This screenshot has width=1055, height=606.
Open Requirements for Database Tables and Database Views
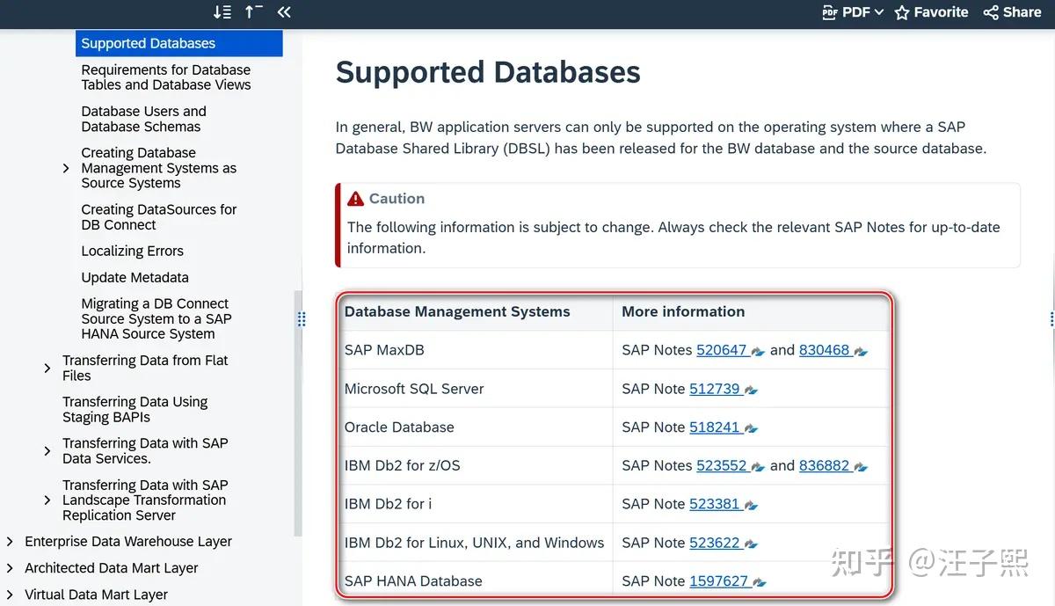pos(166,77)
